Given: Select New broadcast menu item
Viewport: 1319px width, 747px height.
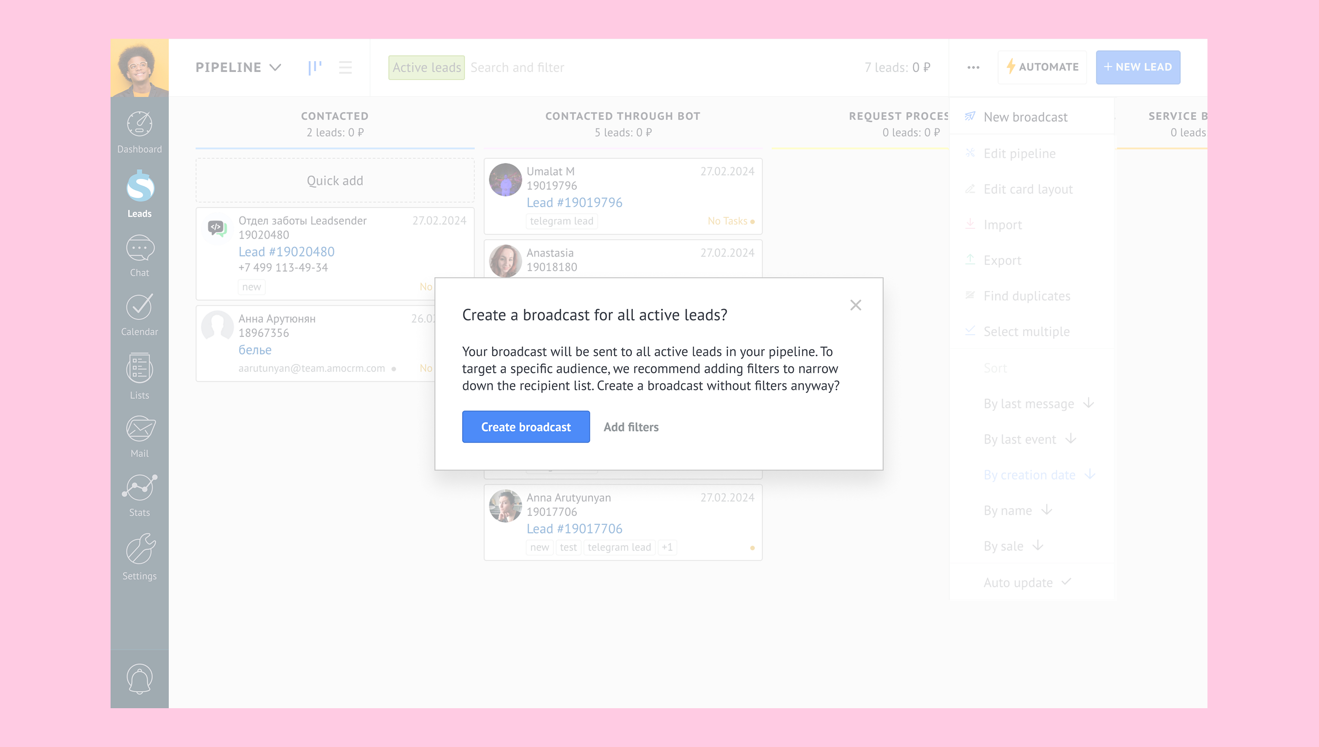Looking at the screenshot, I should [1032, 117].
